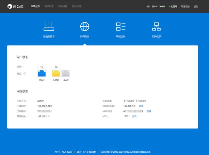Click the SN 9853****6094 text
The width and height of the screenshot is (209, 155).
(x=156, y=7)
